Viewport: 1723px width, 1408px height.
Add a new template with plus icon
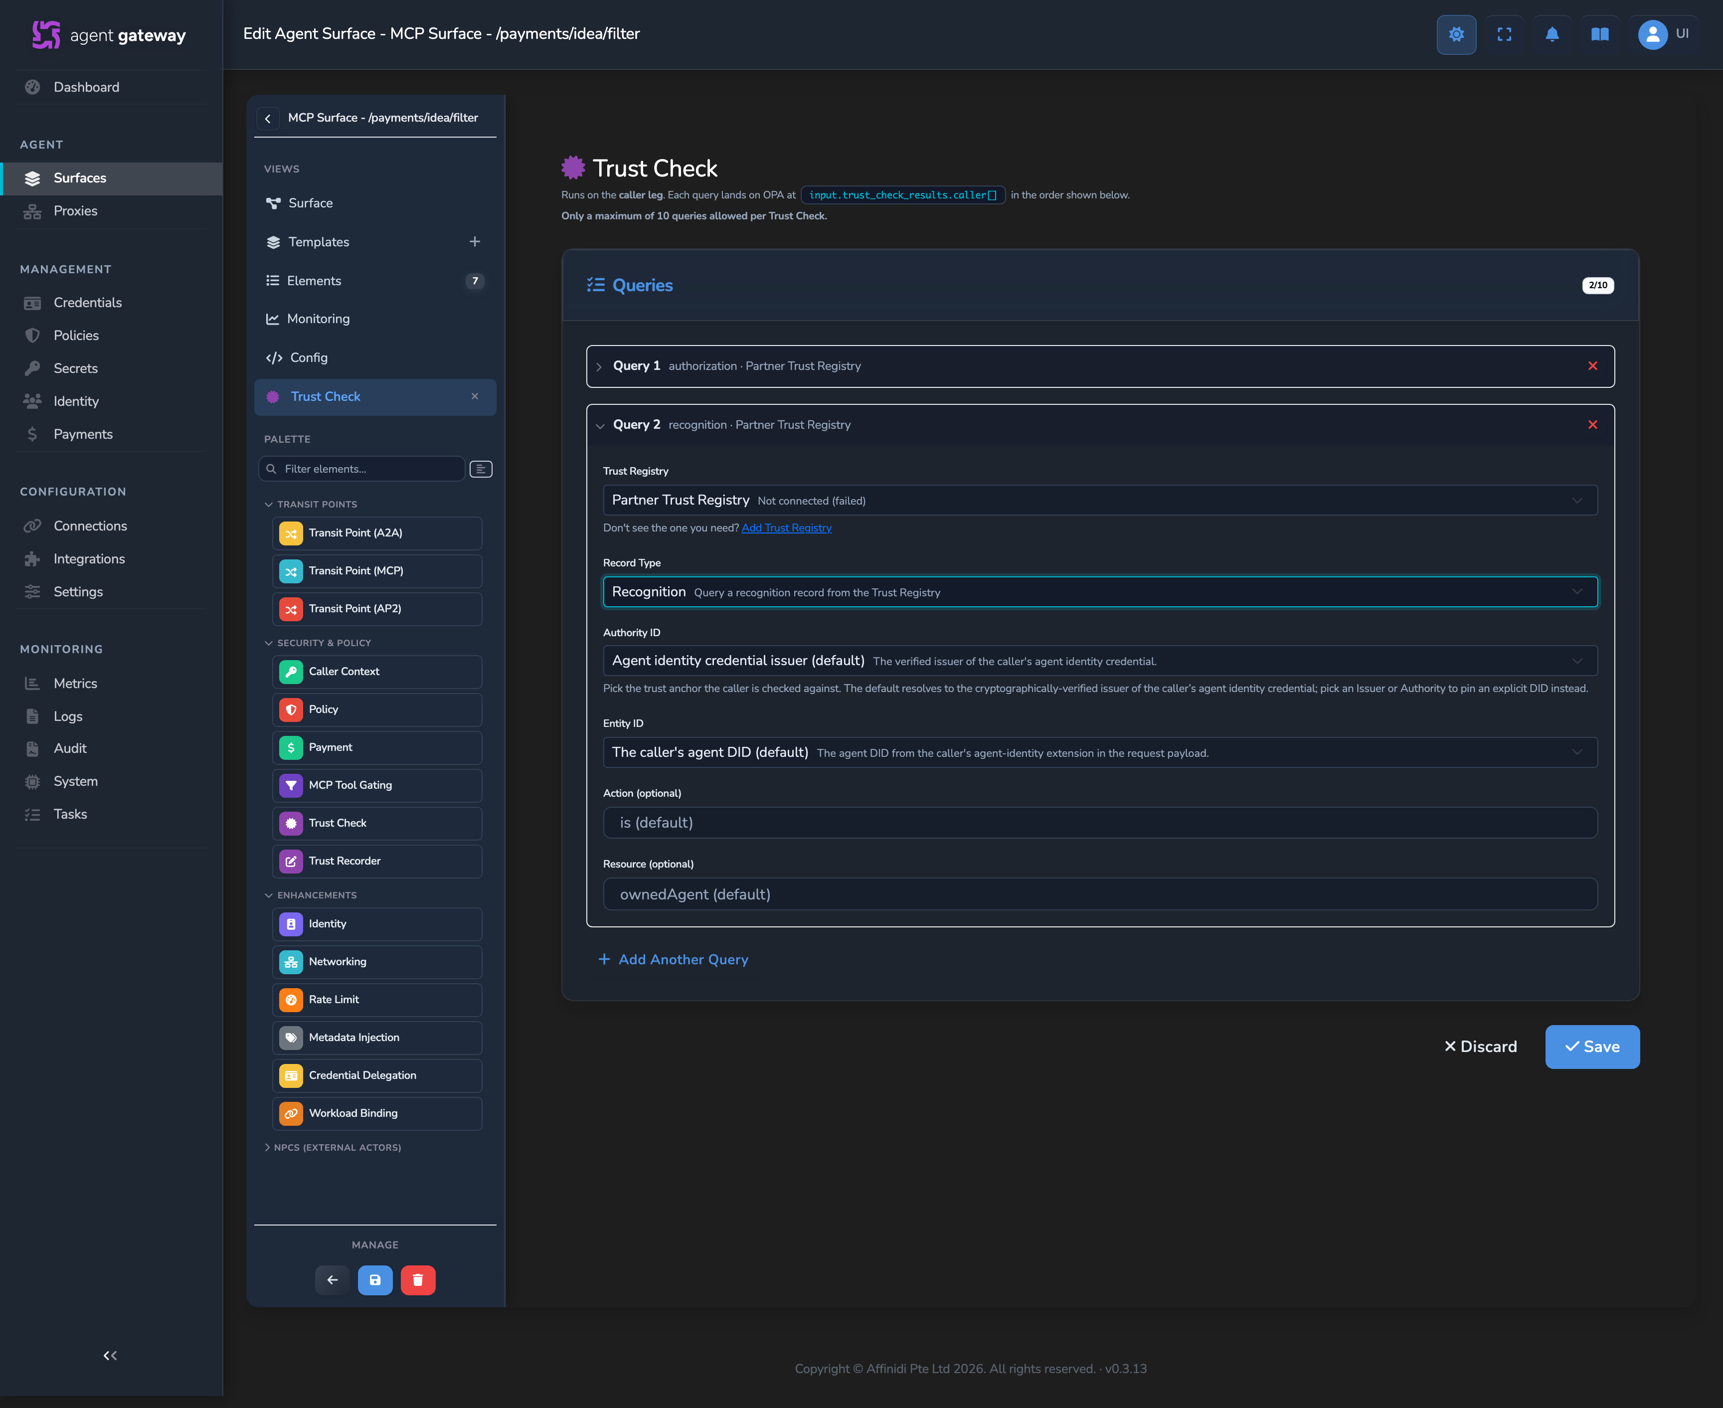point(474,242)
